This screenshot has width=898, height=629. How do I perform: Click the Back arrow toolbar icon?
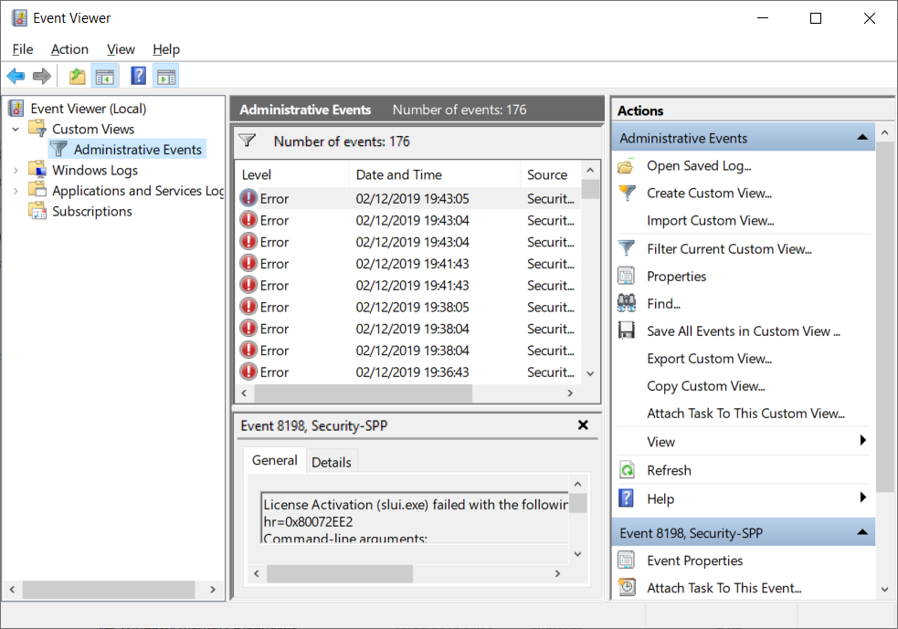tap(16, 76)
